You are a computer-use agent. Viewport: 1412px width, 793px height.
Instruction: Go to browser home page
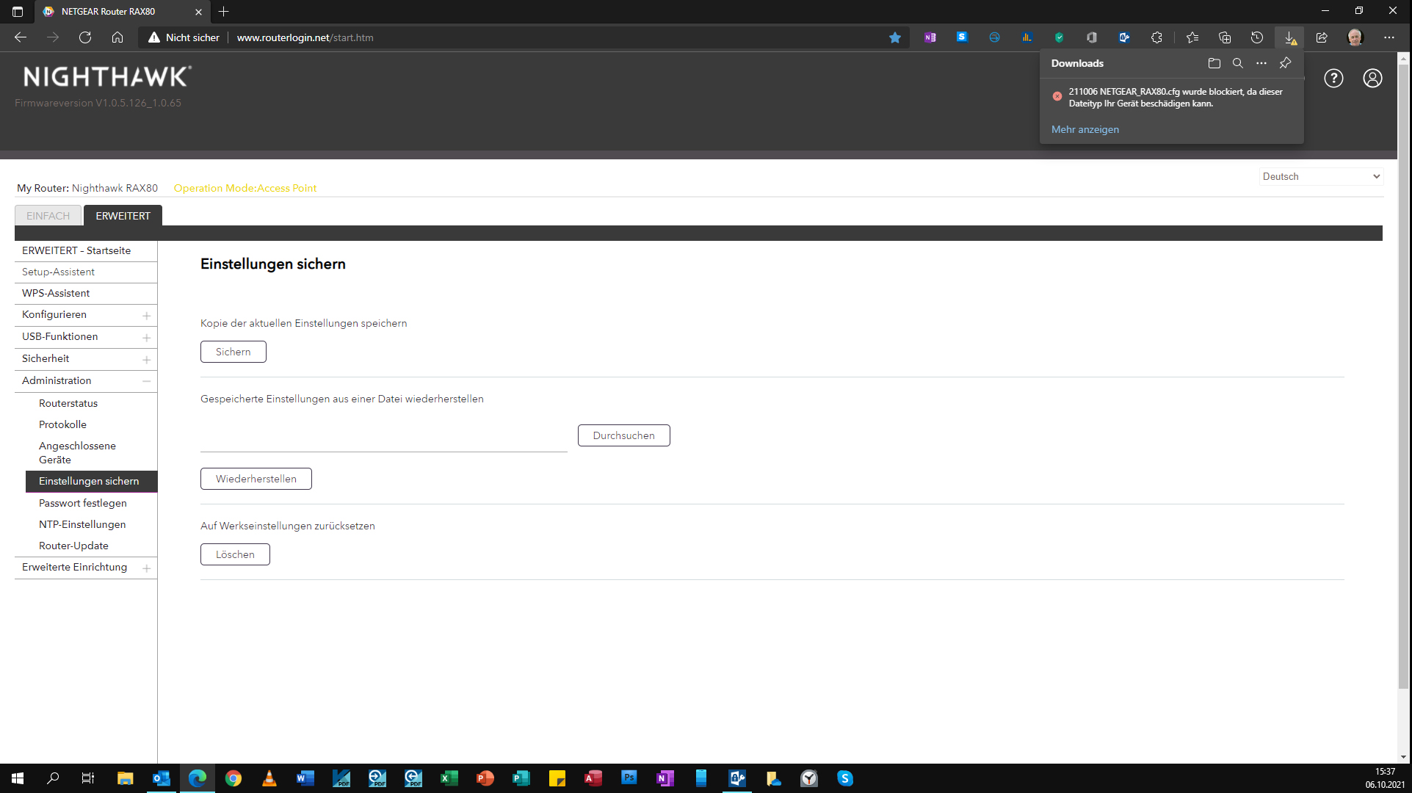(117, 37)
